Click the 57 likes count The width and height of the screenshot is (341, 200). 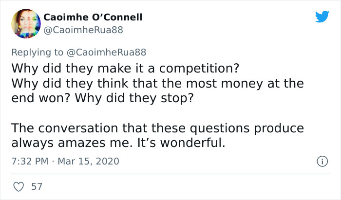[36, 186]
